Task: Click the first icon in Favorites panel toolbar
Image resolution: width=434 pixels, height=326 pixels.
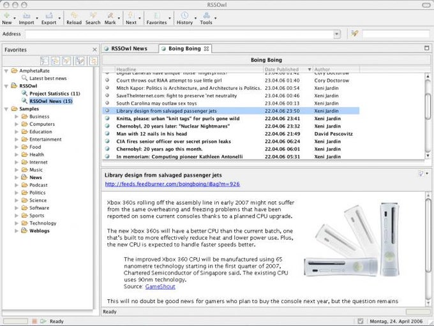Action: click(x=44, y=61)
